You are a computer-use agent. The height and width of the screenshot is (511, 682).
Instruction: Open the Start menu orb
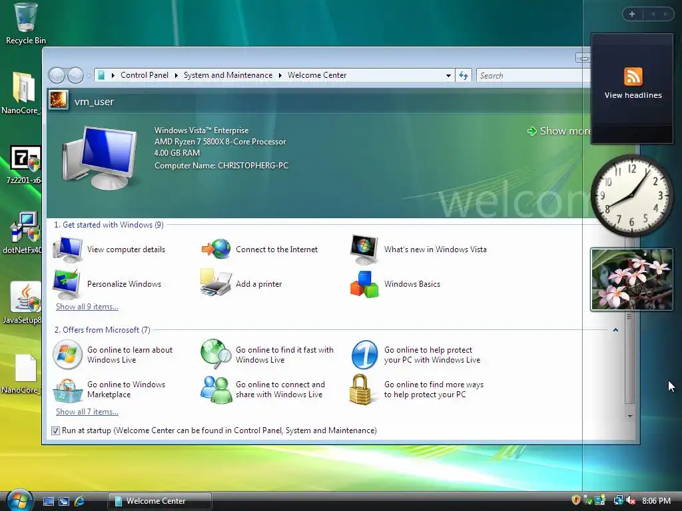[19, 500]
